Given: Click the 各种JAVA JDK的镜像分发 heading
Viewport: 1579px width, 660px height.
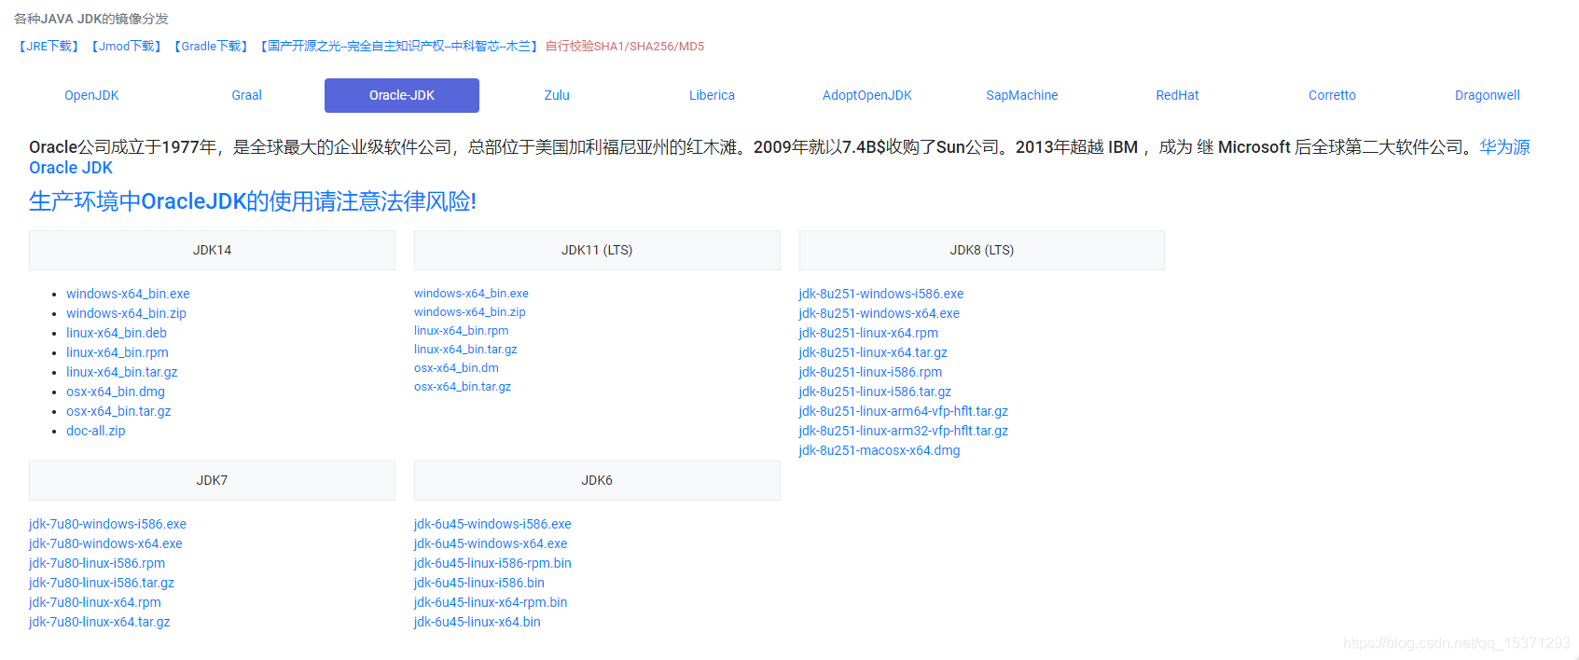Looking at the screenshot, I should coord(91,19).
